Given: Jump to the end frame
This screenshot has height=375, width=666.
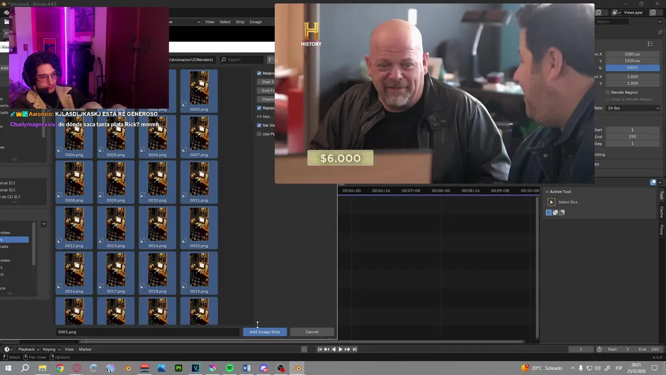Looking at the screenshot, I should 354,349.
